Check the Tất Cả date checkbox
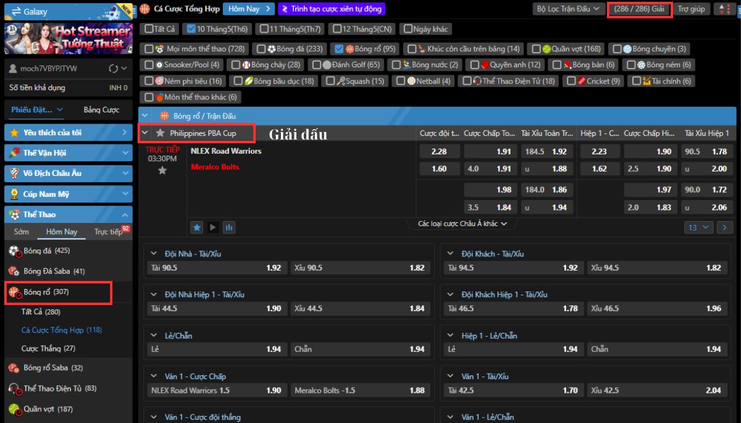 149,29
